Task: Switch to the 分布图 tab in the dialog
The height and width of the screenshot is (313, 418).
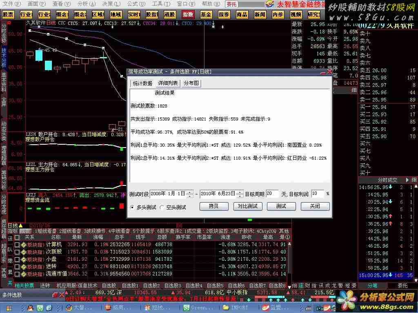Action: click(191, 83)
